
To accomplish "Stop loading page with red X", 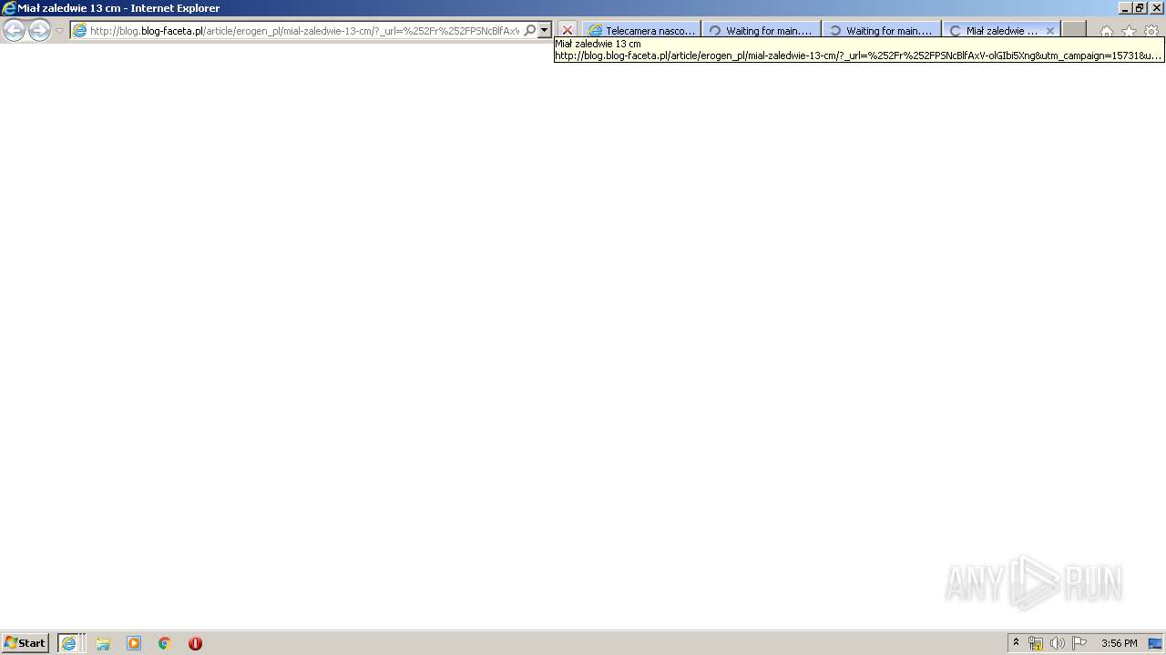I will (568, 30).
